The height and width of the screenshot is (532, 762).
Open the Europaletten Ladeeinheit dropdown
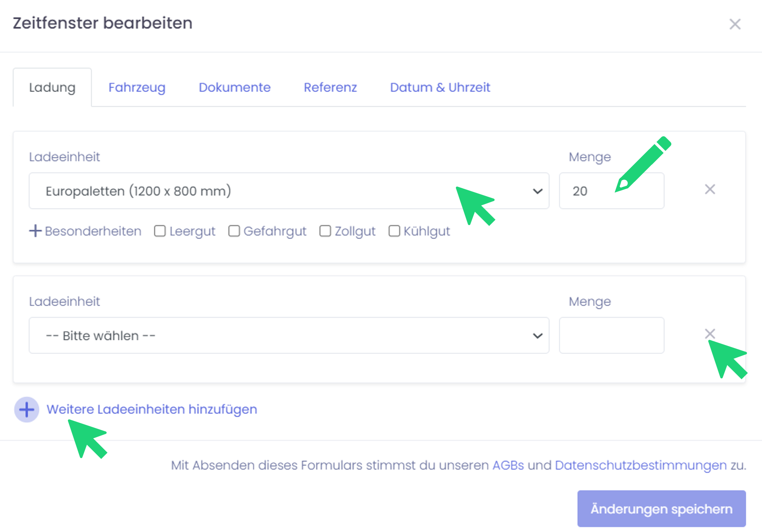[x=244, y=191]
